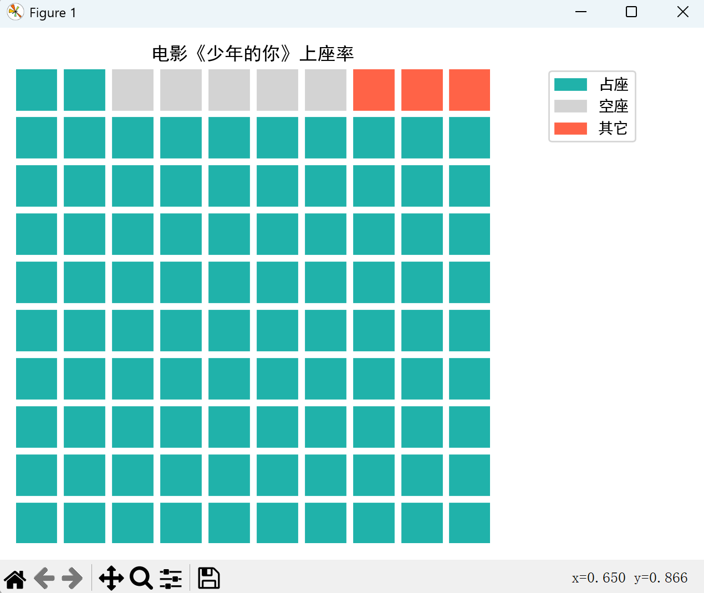Close the Figure 1 window

682,12
